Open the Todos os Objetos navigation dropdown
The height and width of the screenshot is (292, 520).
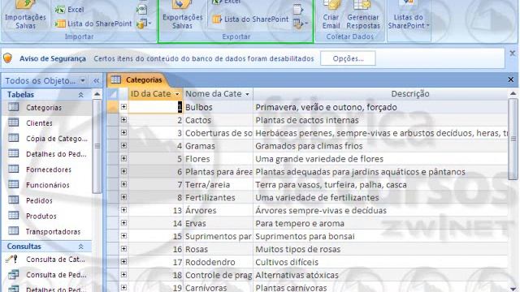[x=83, y=80]
